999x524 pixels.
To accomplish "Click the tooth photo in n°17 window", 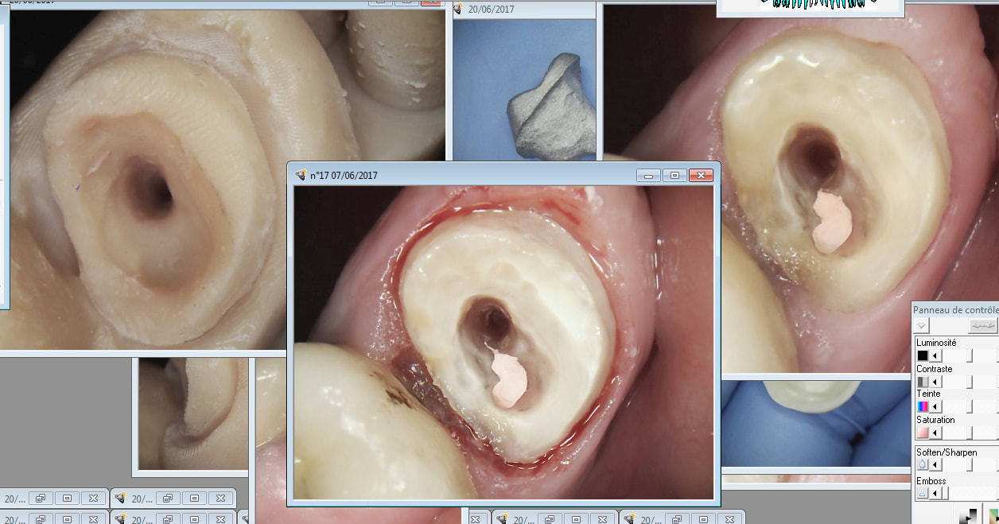I will pyautogui.click(x=503, y=342).
